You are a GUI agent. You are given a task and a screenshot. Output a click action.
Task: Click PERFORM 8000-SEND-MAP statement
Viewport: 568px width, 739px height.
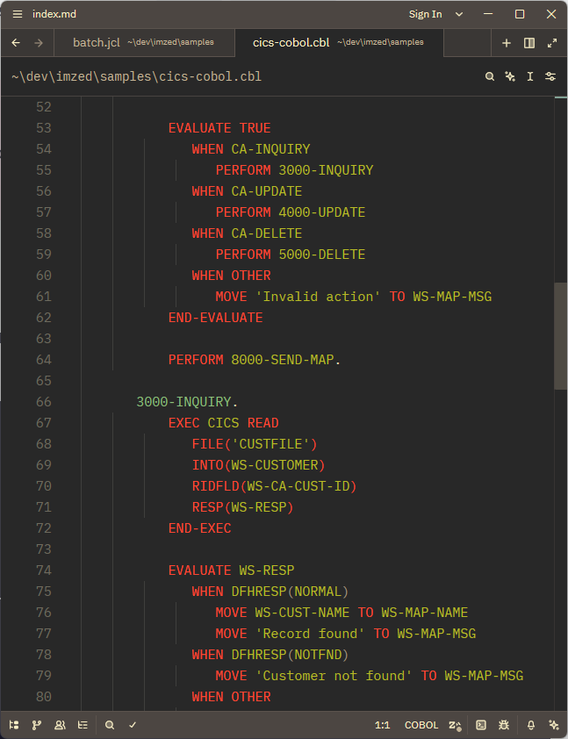click(x=255, y=360)
